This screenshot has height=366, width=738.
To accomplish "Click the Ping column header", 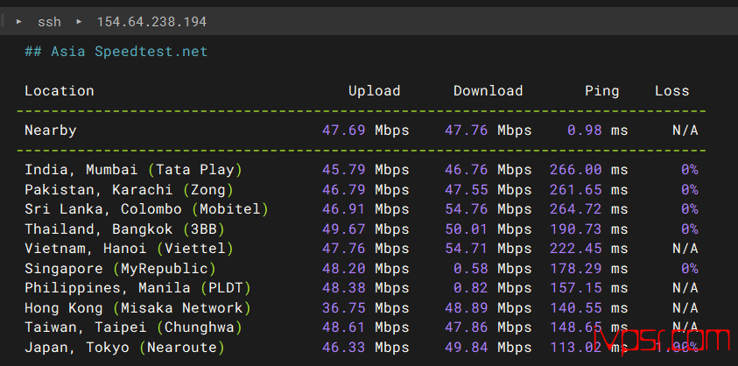I will coord(602,91).
